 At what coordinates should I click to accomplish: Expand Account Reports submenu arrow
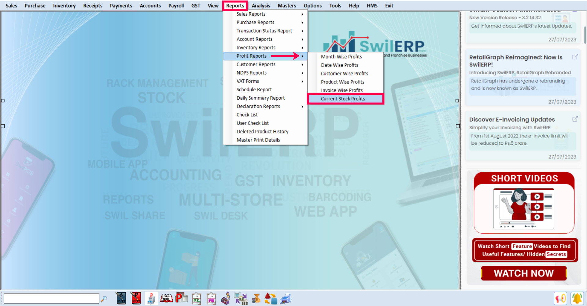[x=302, y=39]
